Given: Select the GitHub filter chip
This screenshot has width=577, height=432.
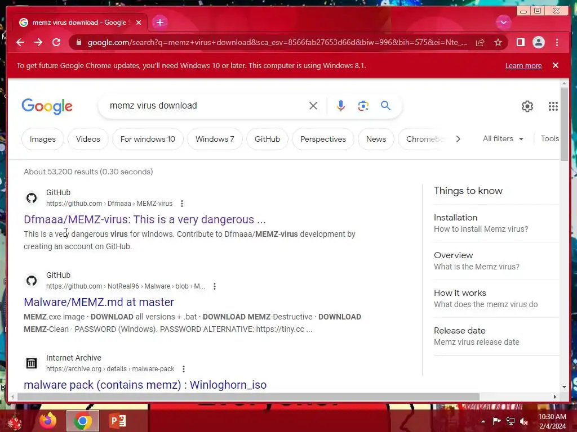Looking at the screenshot, I should [267, 139].
